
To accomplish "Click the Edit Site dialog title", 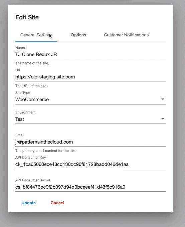I will tap(27, 17).
